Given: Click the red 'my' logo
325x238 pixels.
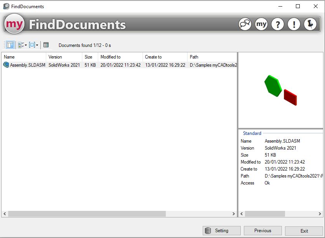Looking at the screenshot, I should click(x=14, y=24).
